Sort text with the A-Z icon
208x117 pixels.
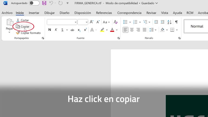(x=170, y=22)
